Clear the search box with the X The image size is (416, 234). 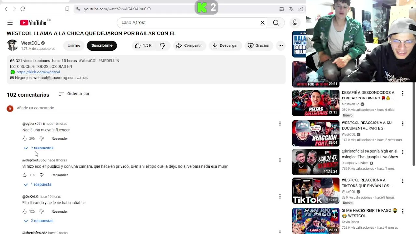click(262, 23)
